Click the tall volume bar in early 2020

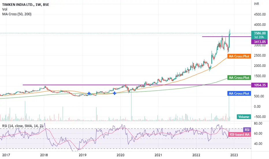coord(131,106)
